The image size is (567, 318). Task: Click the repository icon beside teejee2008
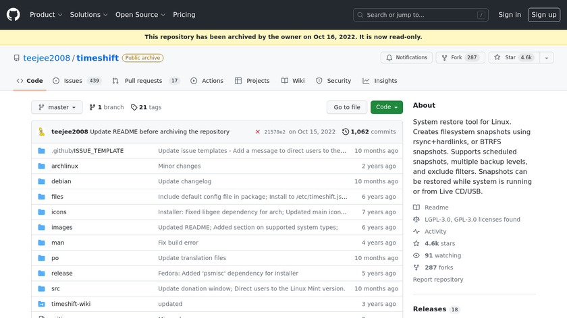coord(17,58)
